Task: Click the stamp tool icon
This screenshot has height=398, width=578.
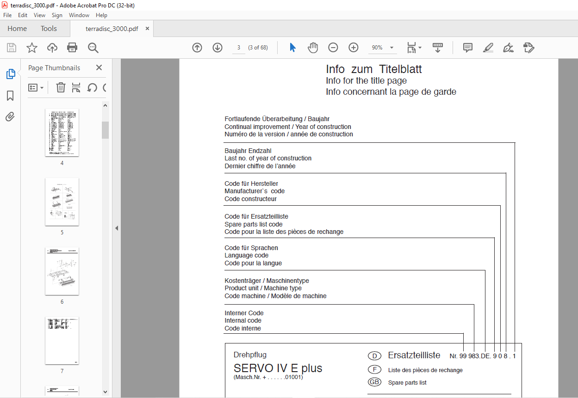Action: tap(529, 48)
